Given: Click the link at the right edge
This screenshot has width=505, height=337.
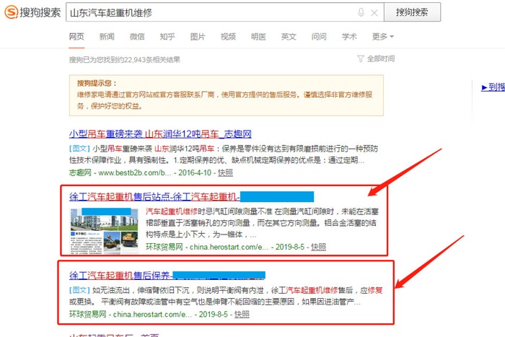Looking at the screenshot, I should click(493, 87).
